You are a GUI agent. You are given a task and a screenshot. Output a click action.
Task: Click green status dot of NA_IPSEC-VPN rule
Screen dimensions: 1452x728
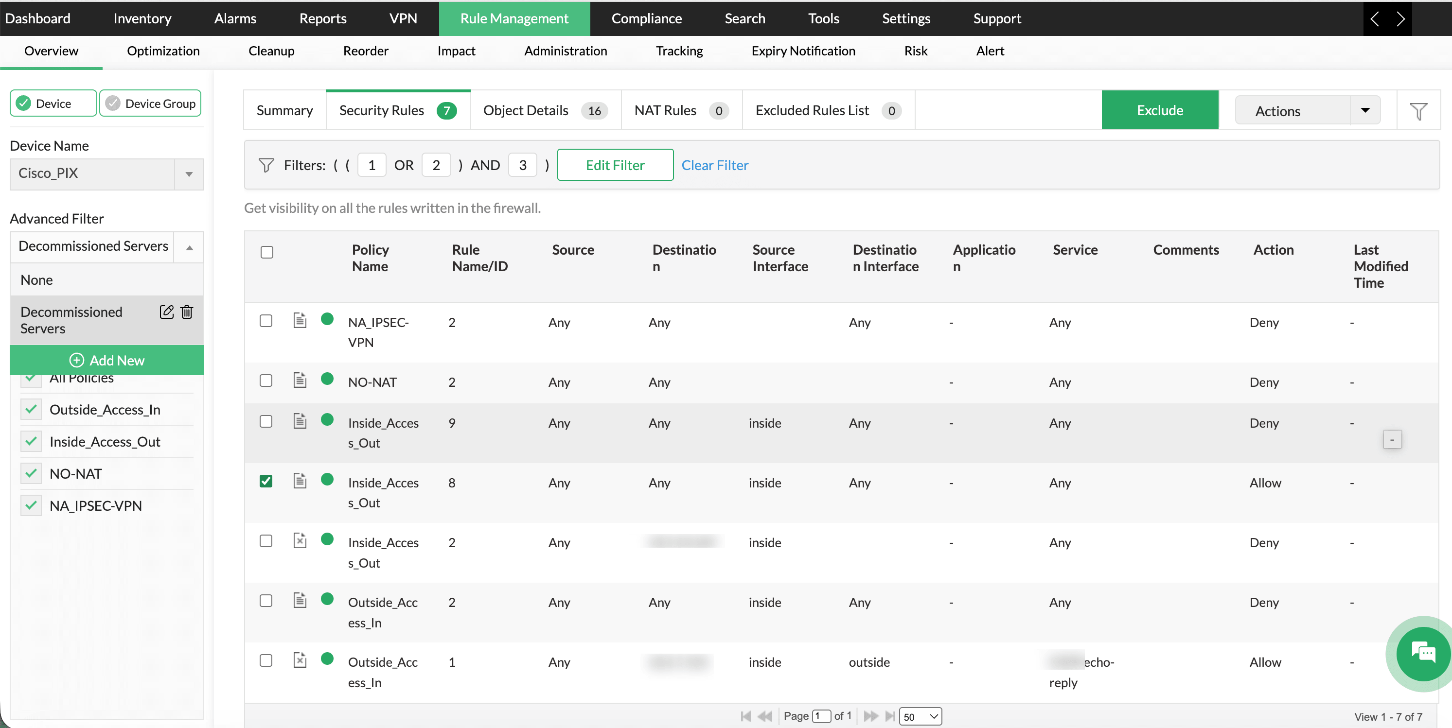click(x=327, y=319)
